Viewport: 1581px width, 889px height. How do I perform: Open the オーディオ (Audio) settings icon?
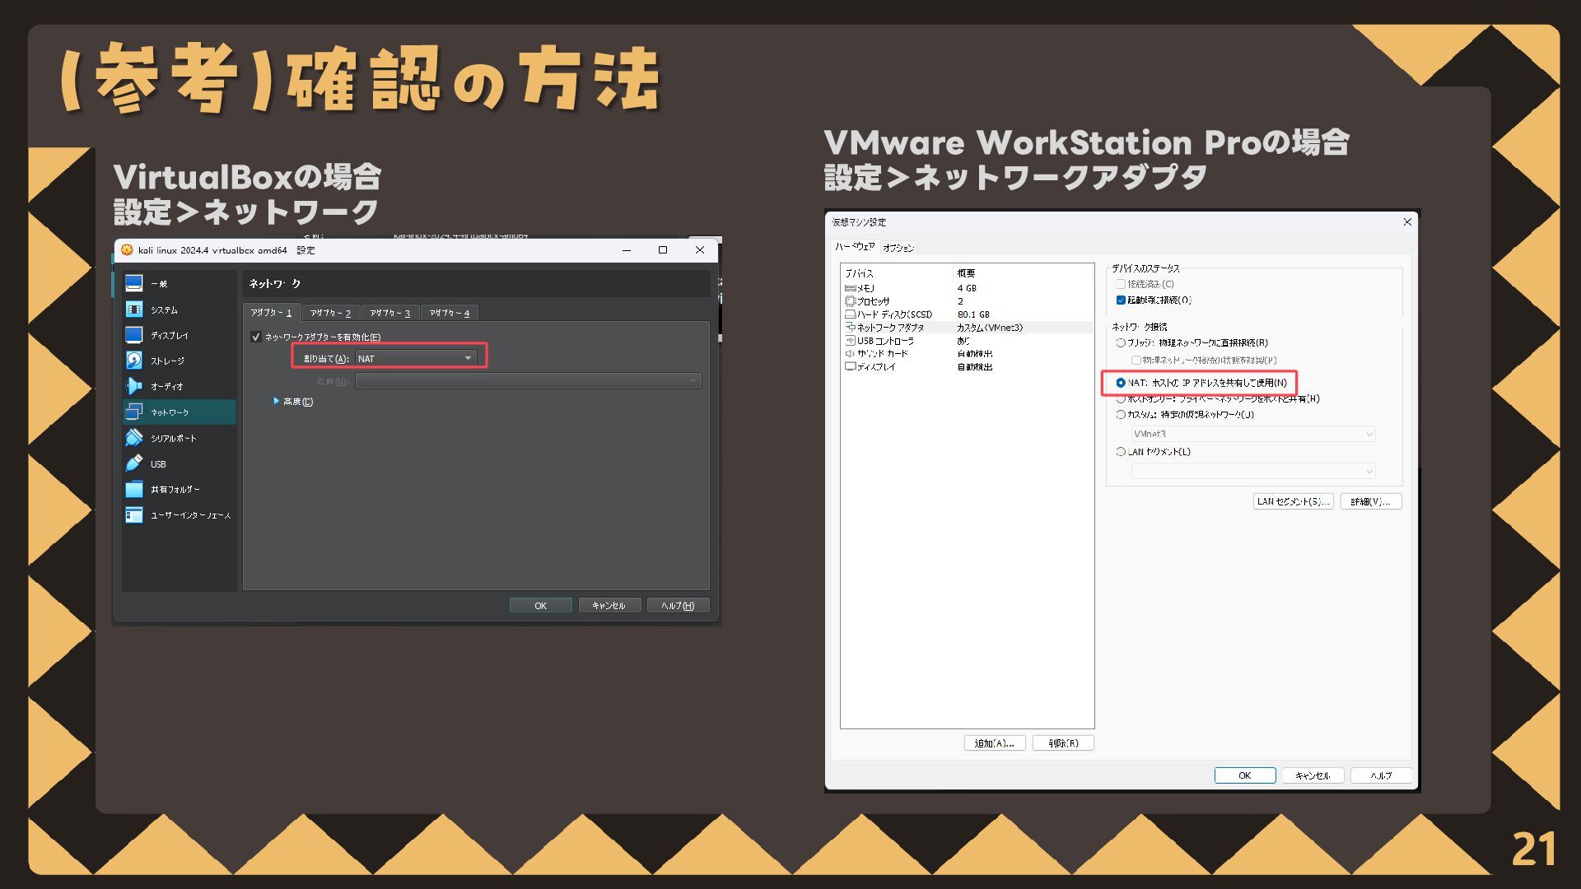(x=134, y=386)
